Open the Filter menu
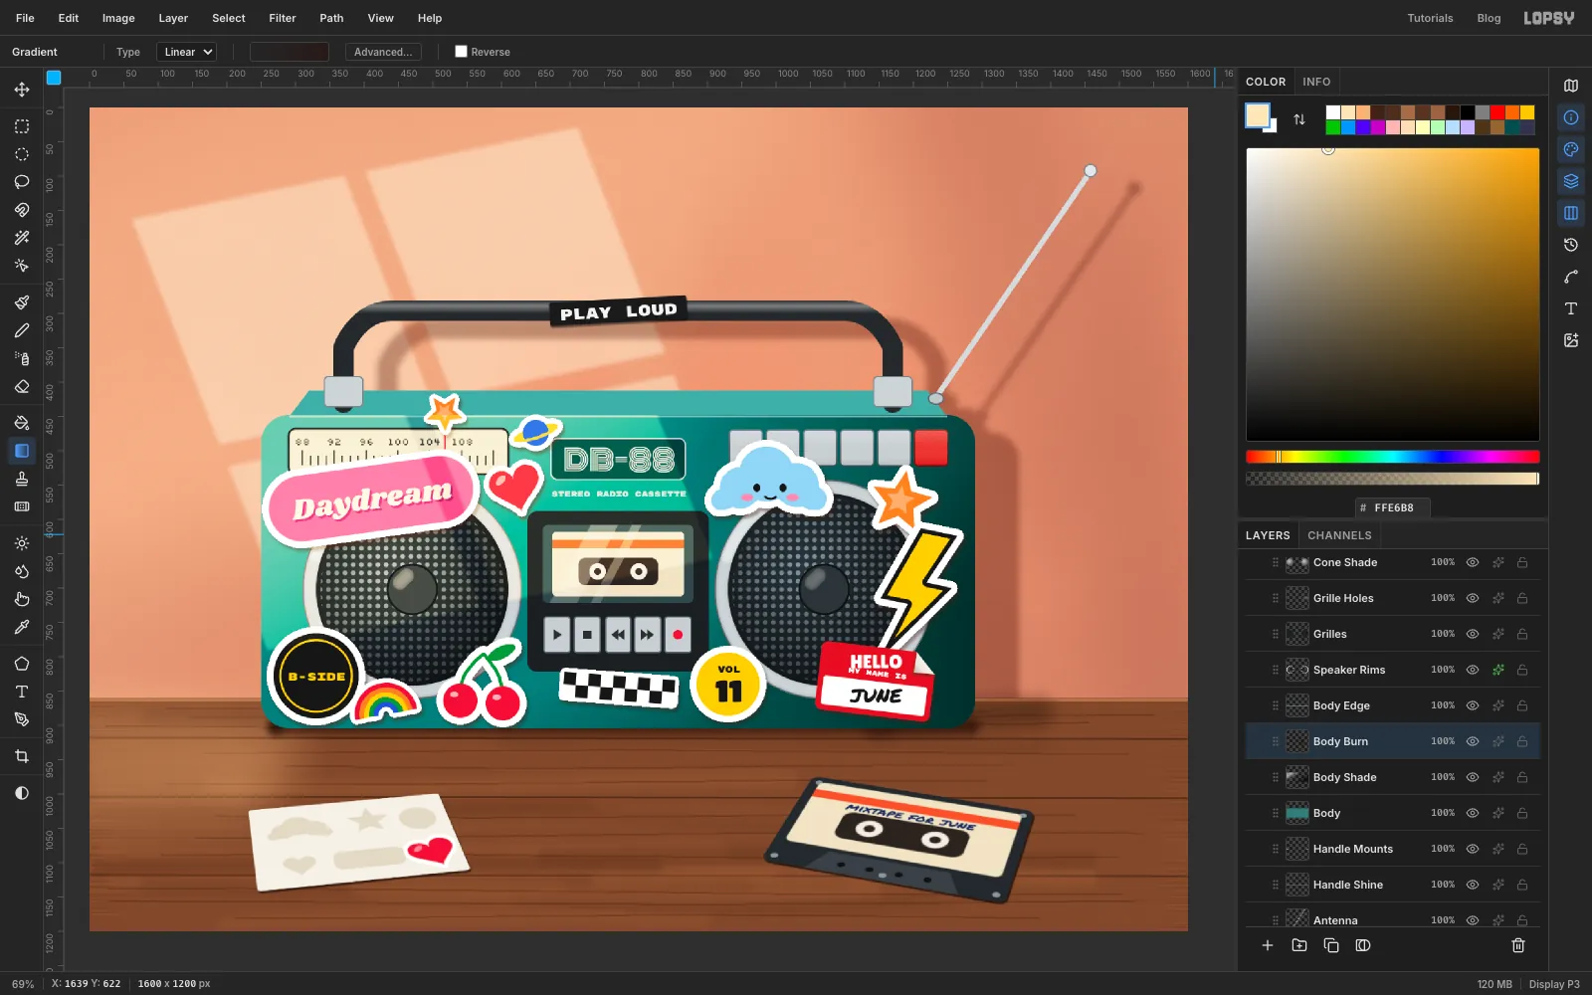 point(283,18)
